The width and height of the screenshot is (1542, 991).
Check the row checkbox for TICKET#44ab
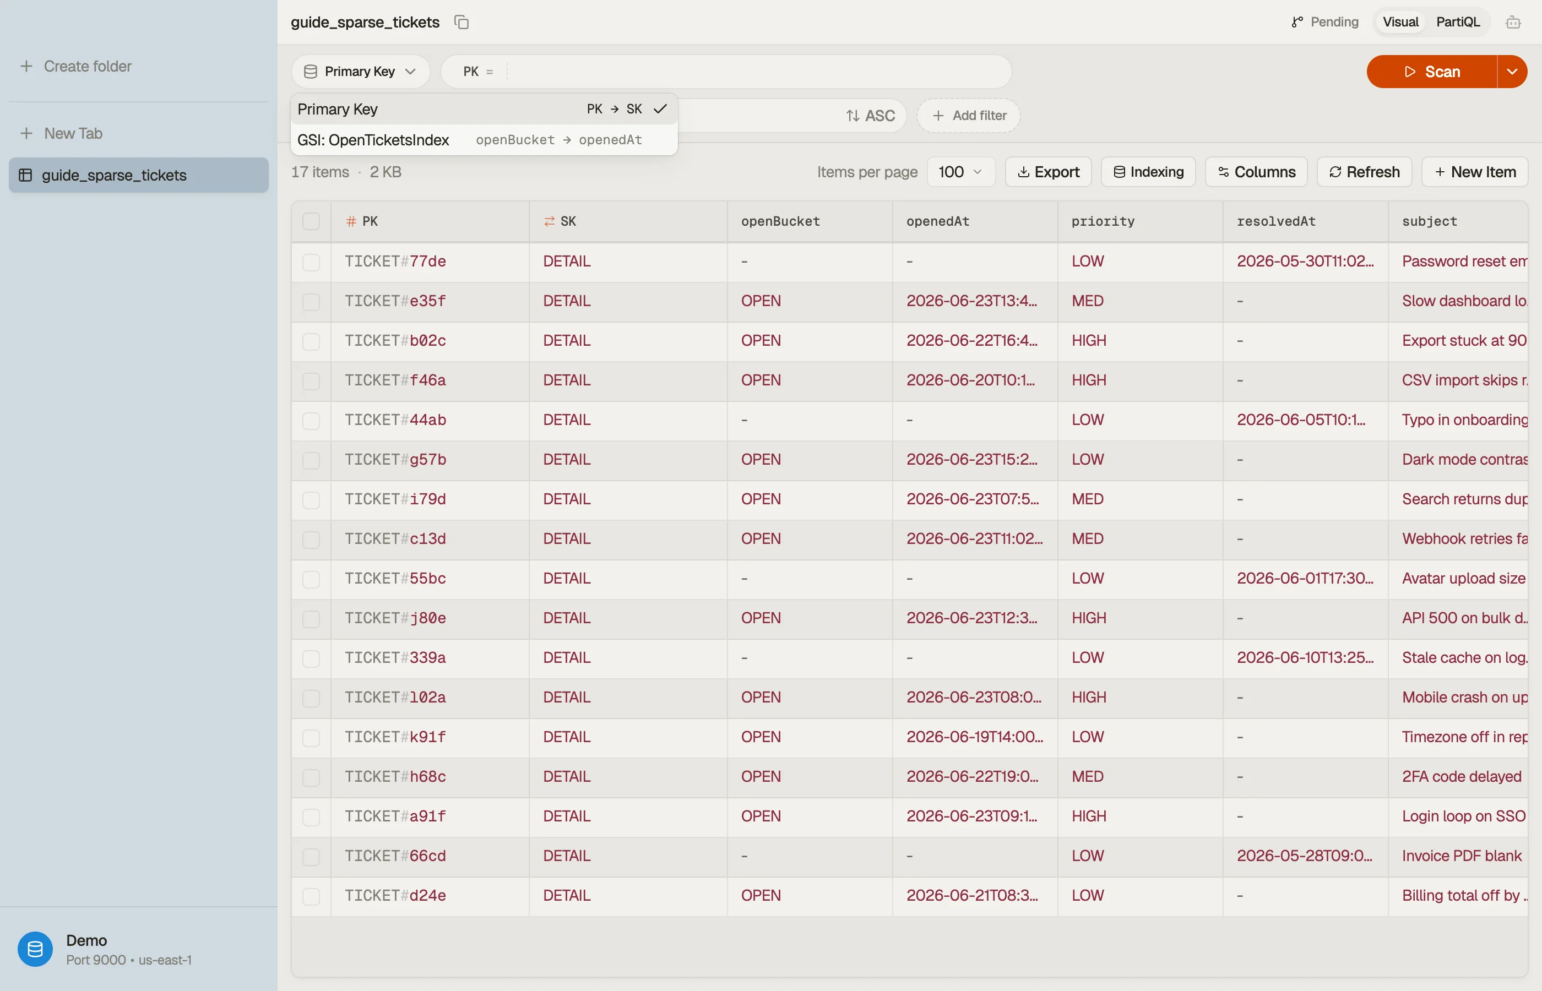[311, 420]
